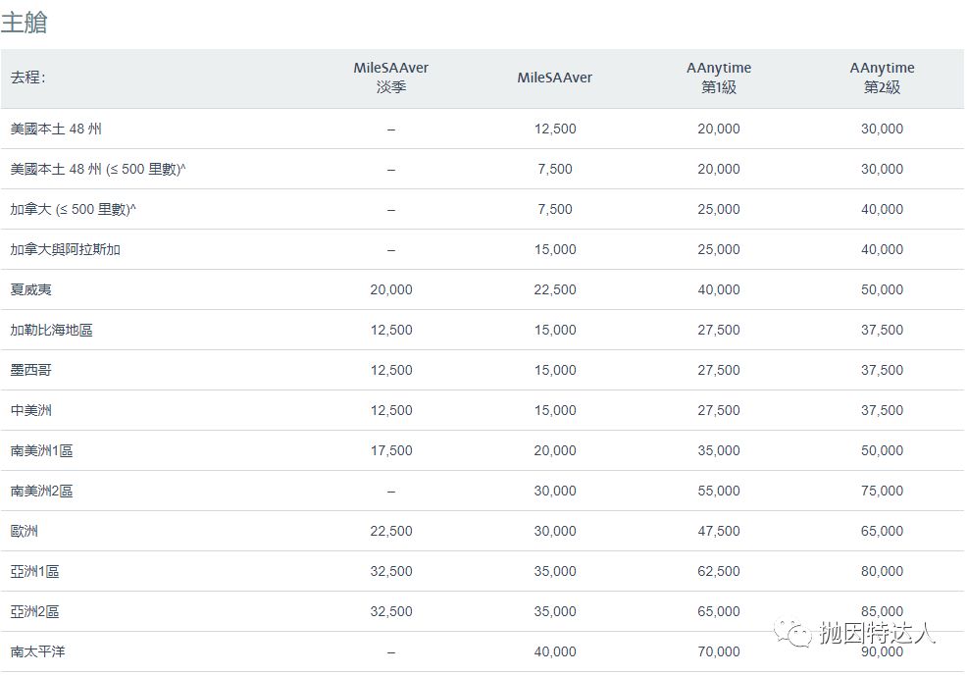Click 75,000 value in 南美洲2區 row

click(x=882, y=491)
